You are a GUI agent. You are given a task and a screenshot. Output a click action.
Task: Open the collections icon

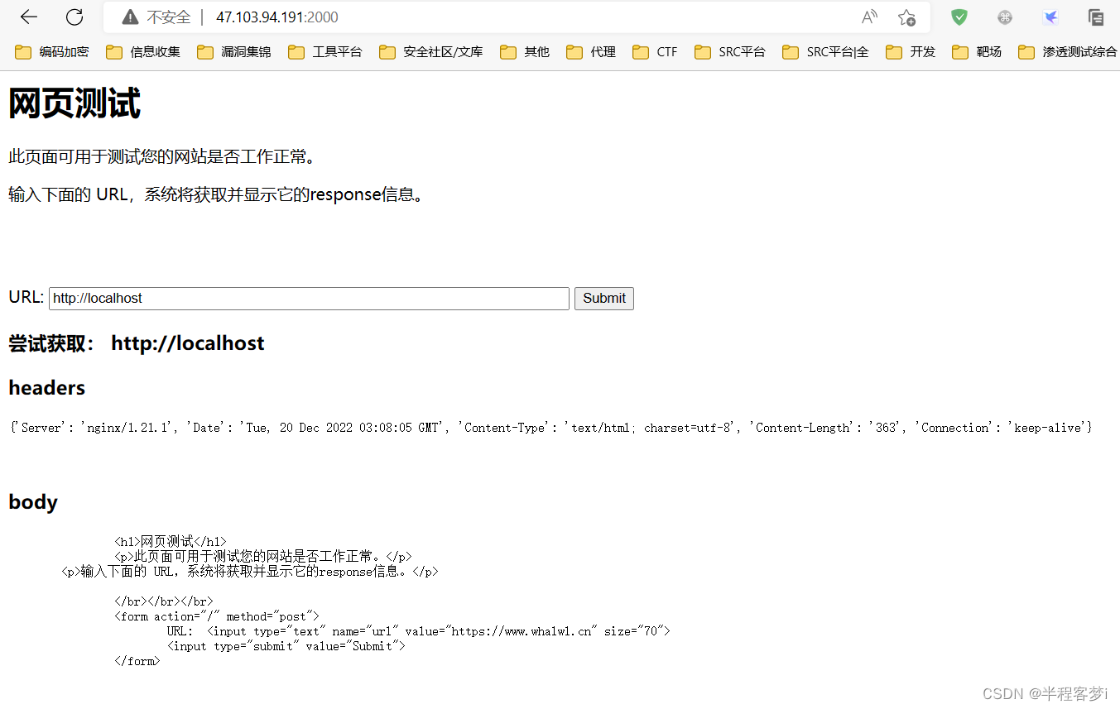[x=1096, y=17]
